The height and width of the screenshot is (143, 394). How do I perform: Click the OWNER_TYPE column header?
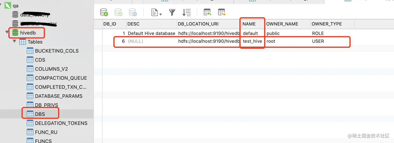point(327,24)
